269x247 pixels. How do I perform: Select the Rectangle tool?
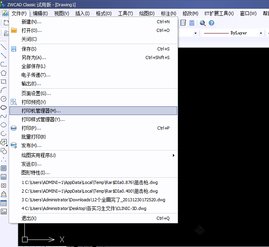[4, 82]
